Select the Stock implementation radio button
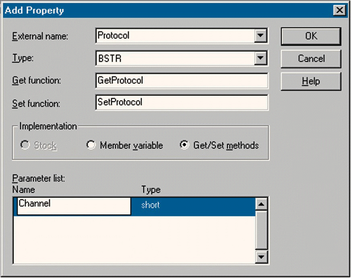Screen dimensions: 351x278 (26, 145)
